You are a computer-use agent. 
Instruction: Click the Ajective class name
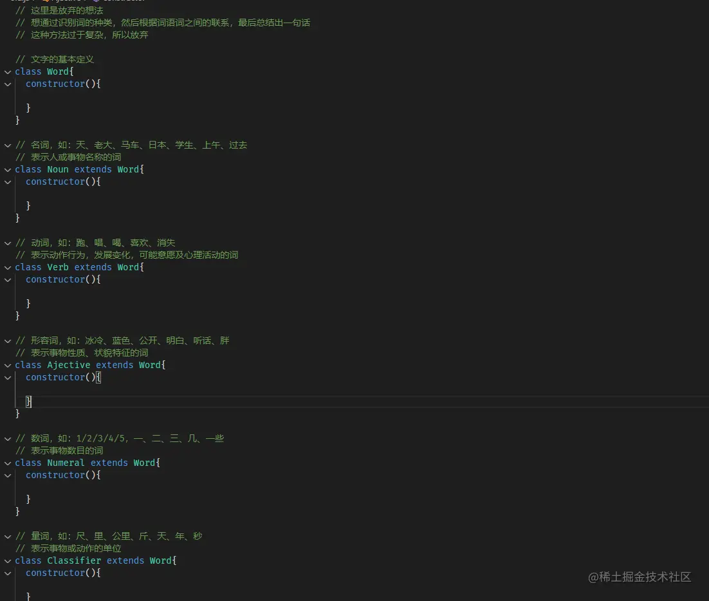pyautogui.click(x=69, y=365)
